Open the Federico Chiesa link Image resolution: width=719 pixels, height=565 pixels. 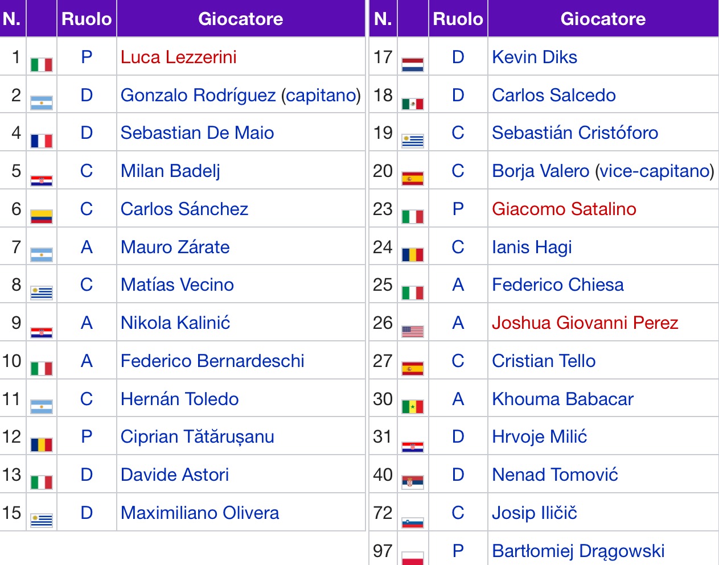coord(557,284)
